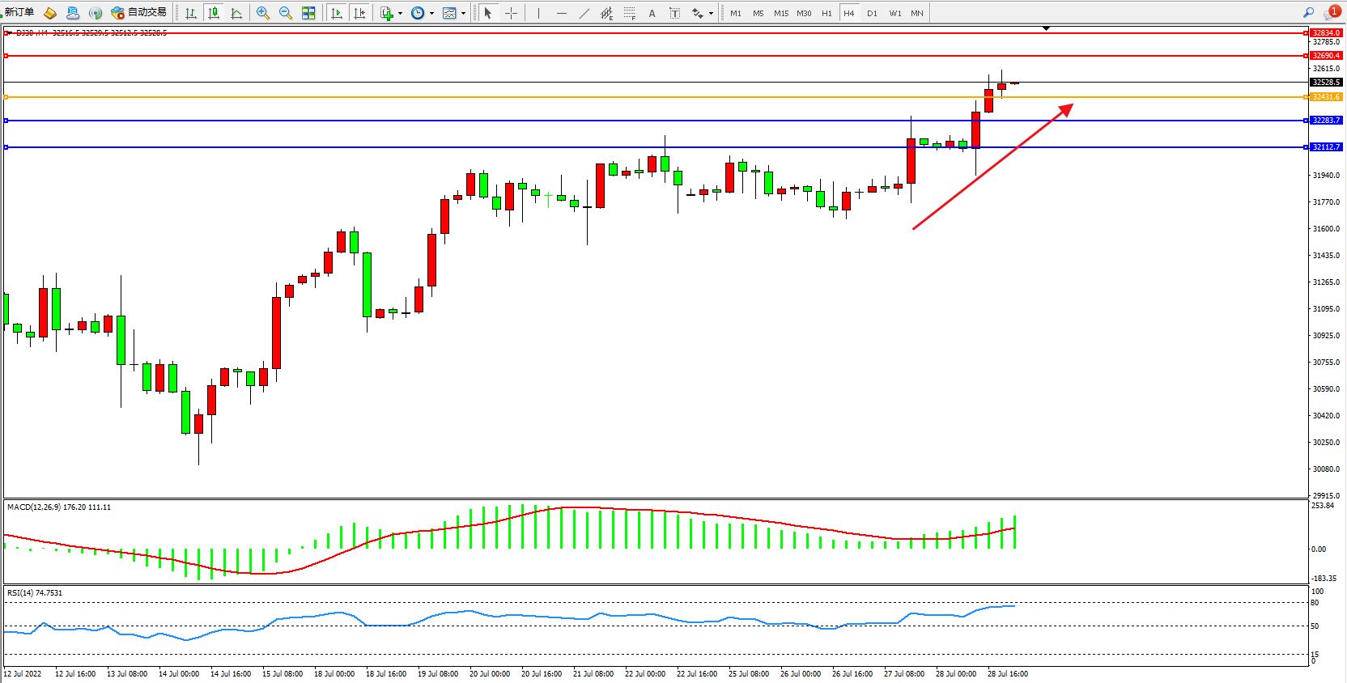Draw a horizontal line tool

[x=561, y=13]
